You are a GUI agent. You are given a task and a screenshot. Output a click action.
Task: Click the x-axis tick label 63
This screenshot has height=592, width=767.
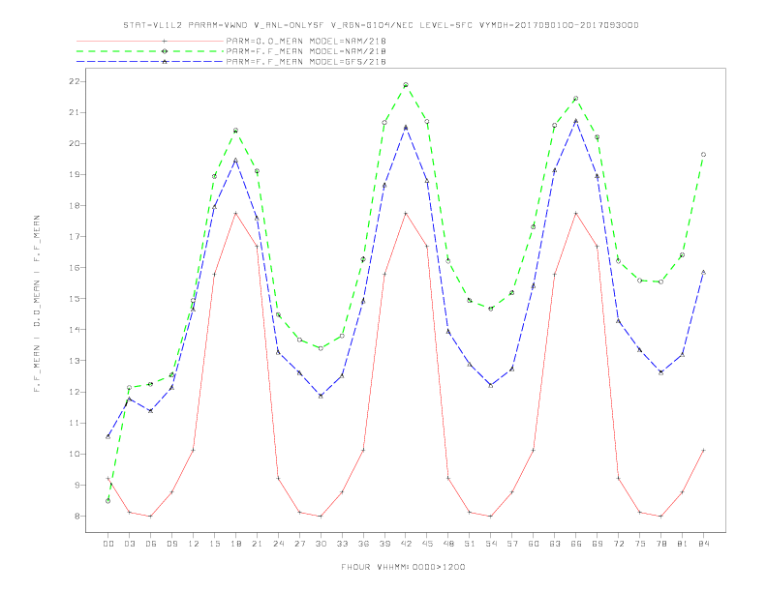555,544
